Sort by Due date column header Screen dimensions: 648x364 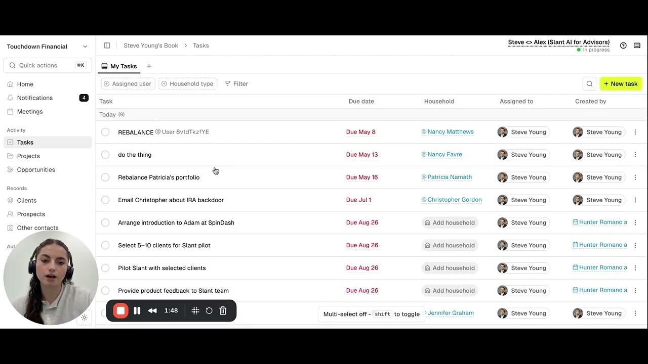[x=361, y=102]
